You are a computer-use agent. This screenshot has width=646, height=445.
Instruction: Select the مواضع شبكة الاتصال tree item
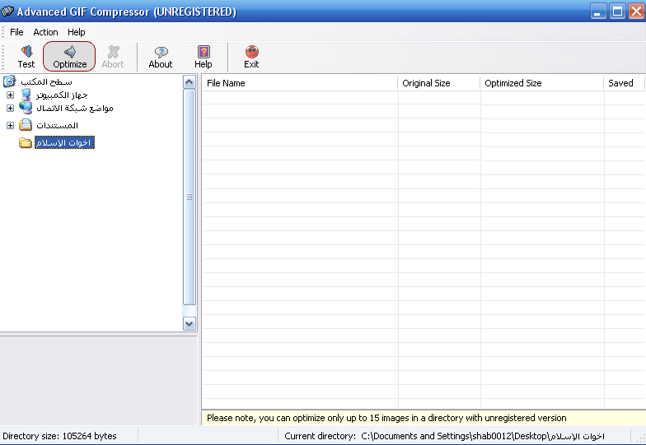coord(75,109)
